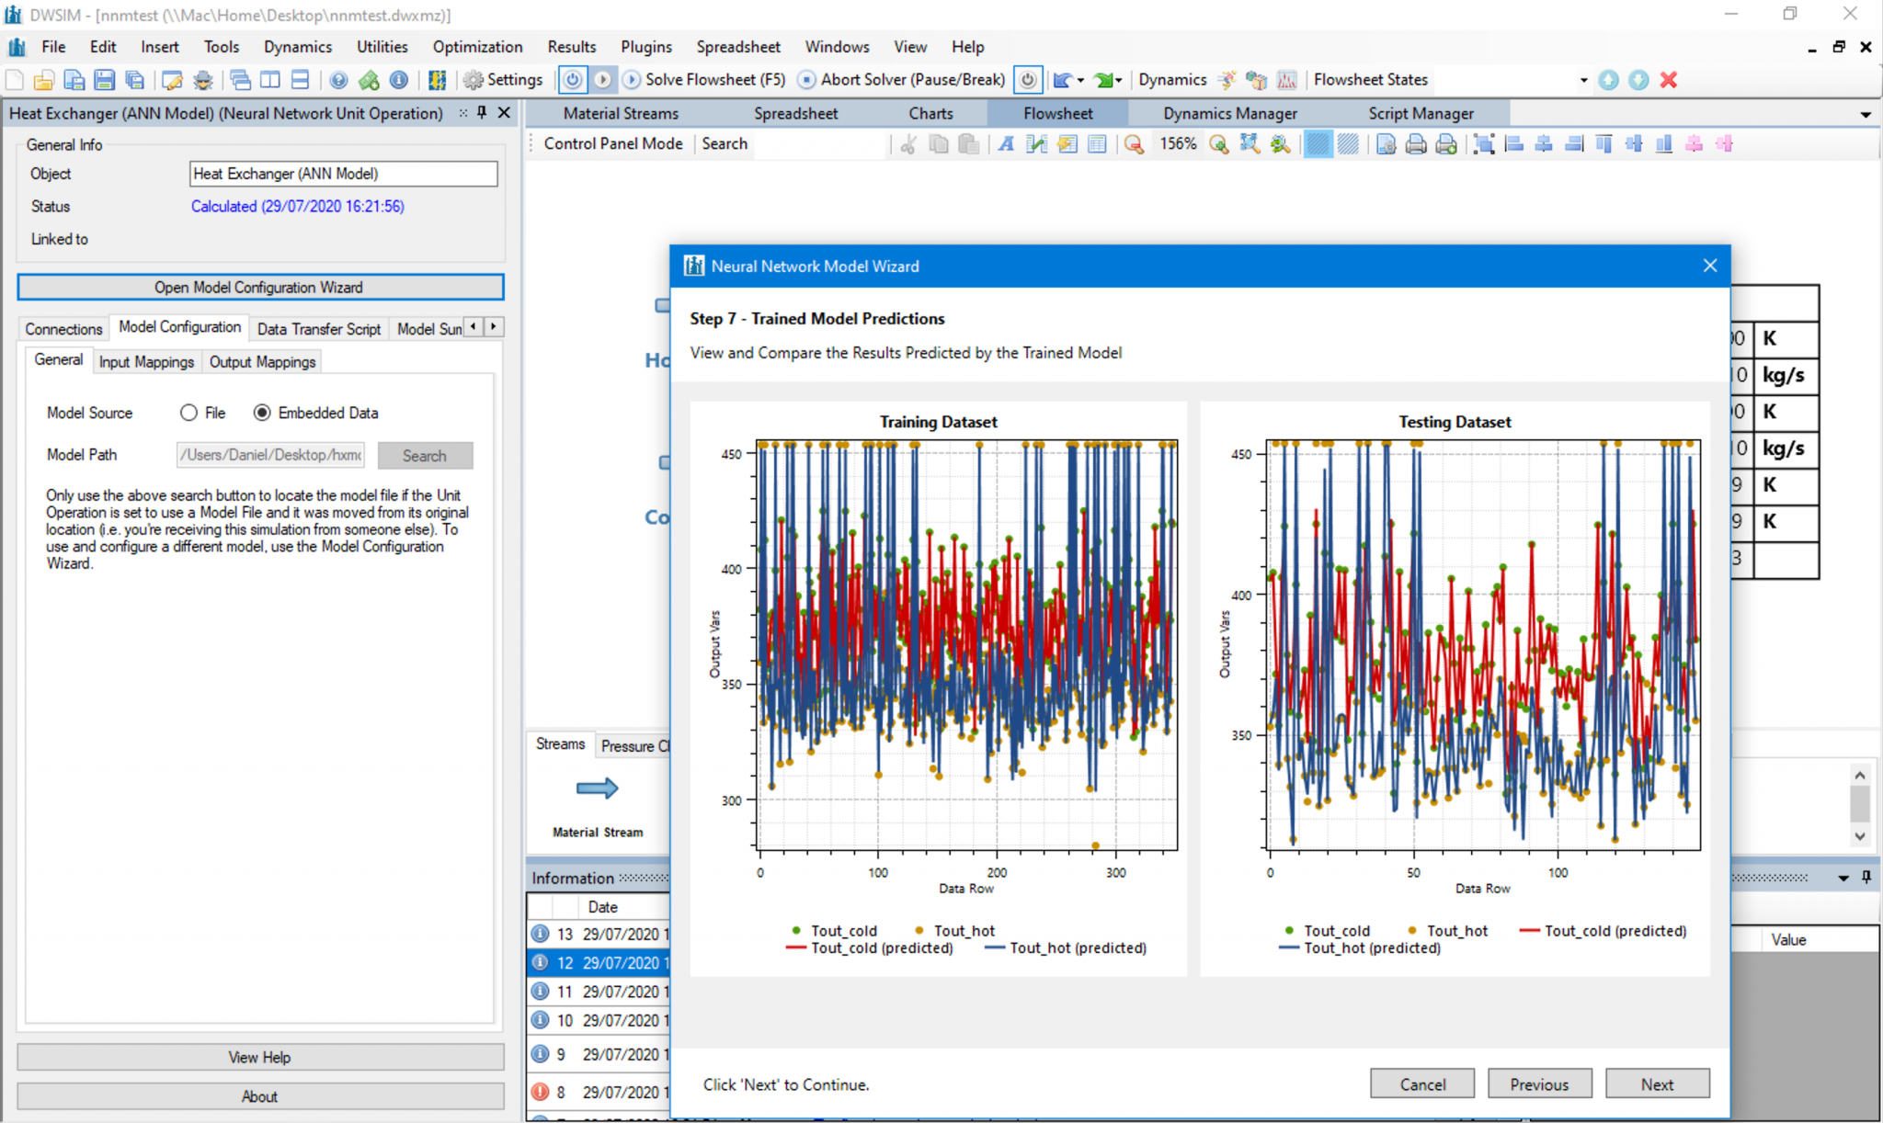This screenshot has height=1123, width=1883.
Task: Click the Paste icon in flowsheet toolbar
Action: [x=968, y=143]
